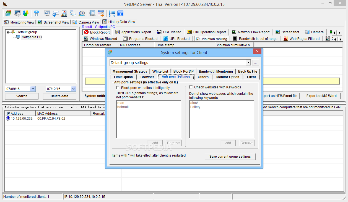Switch to Programs Blocked tab
348x202 pixels.
[x=140, y=39]
